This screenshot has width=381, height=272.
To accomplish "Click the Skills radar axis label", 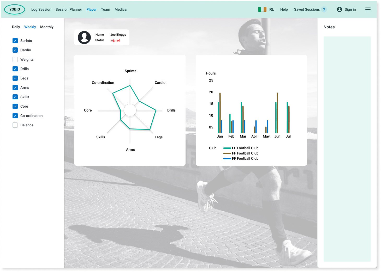I will point(101,137).
